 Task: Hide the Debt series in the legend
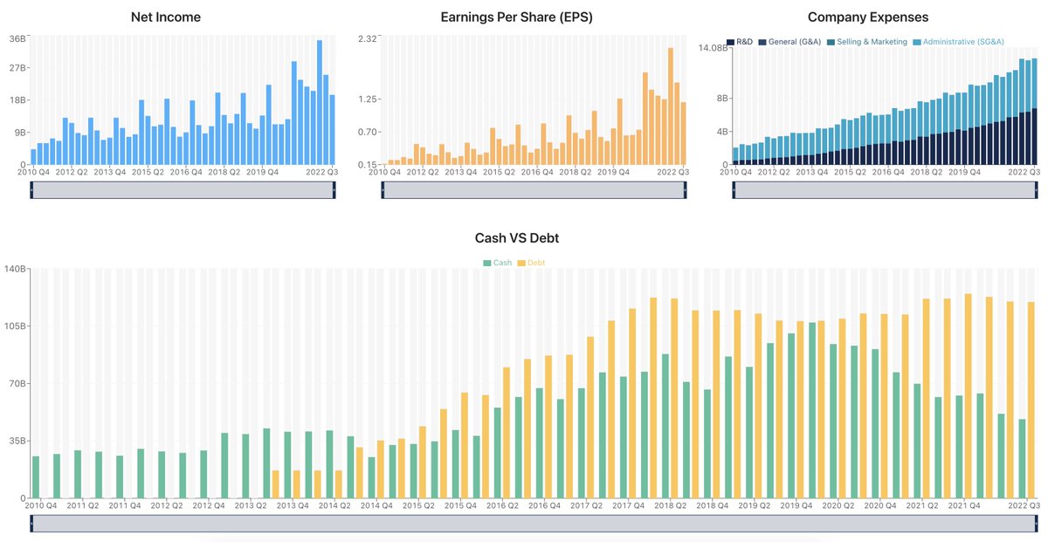(531, 263)
